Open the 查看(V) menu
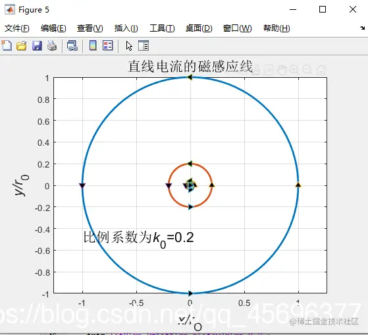This screenshot has height=335, width=368. click(90, 28)
